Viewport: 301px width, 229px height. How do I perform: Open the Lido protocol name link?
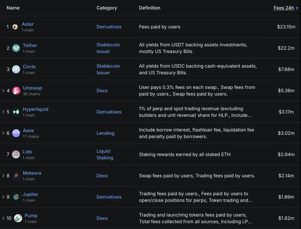[27, 152]
